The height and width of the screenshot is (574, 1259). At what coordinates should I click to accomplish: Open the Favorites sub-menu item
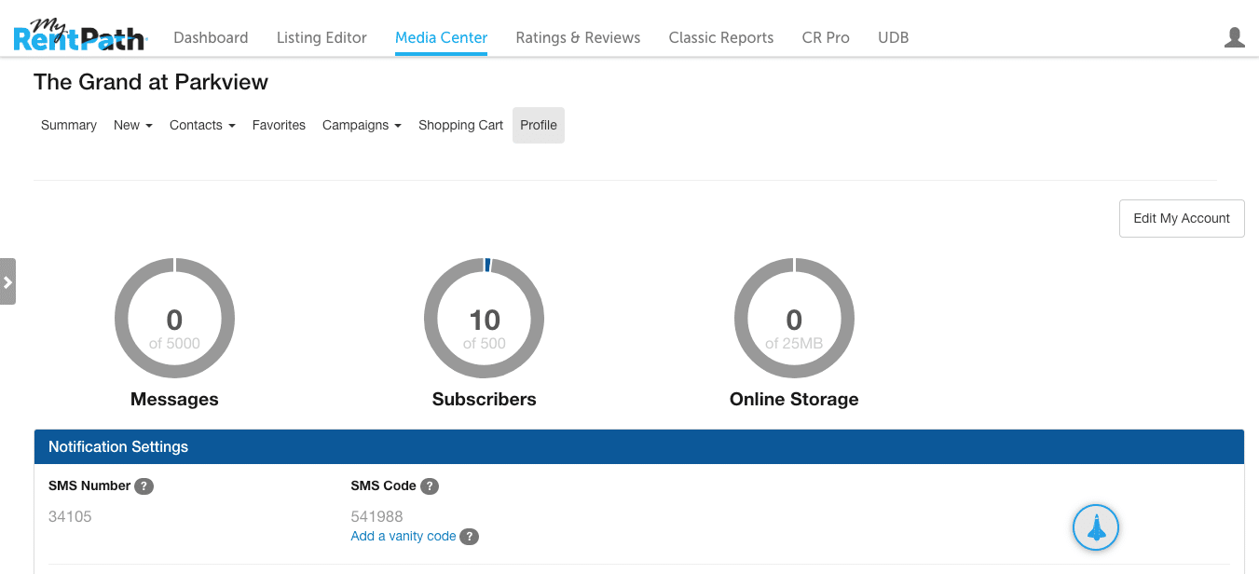coord(279,125)
